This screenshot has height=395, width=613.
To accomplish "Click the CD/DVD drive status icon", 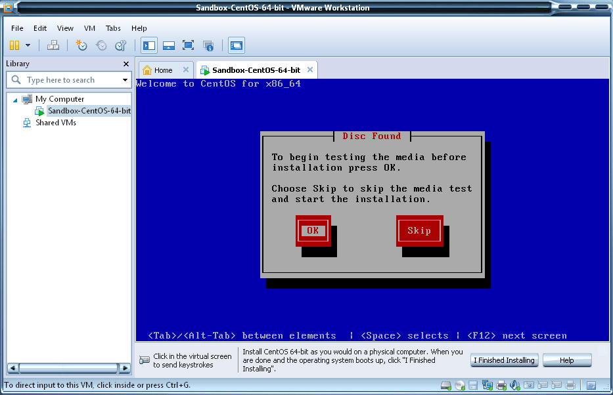I will [x=460, y=386].
